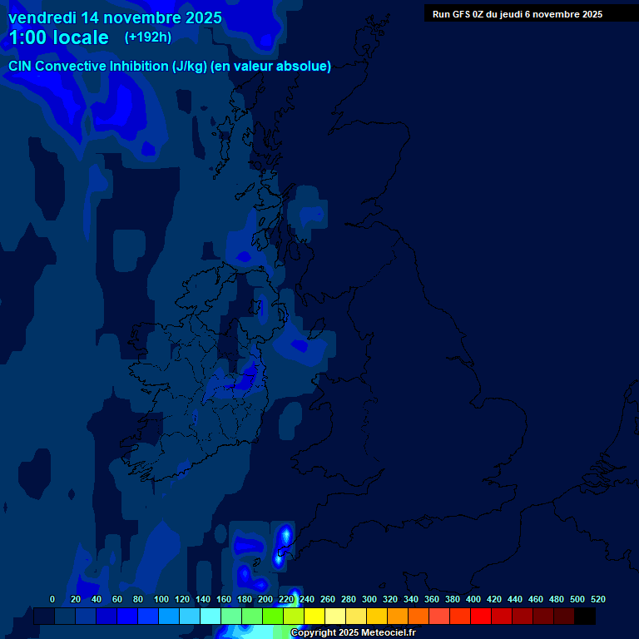Click the yellow 240 legend swatch
639x639 pixels.
pos(315,617)
